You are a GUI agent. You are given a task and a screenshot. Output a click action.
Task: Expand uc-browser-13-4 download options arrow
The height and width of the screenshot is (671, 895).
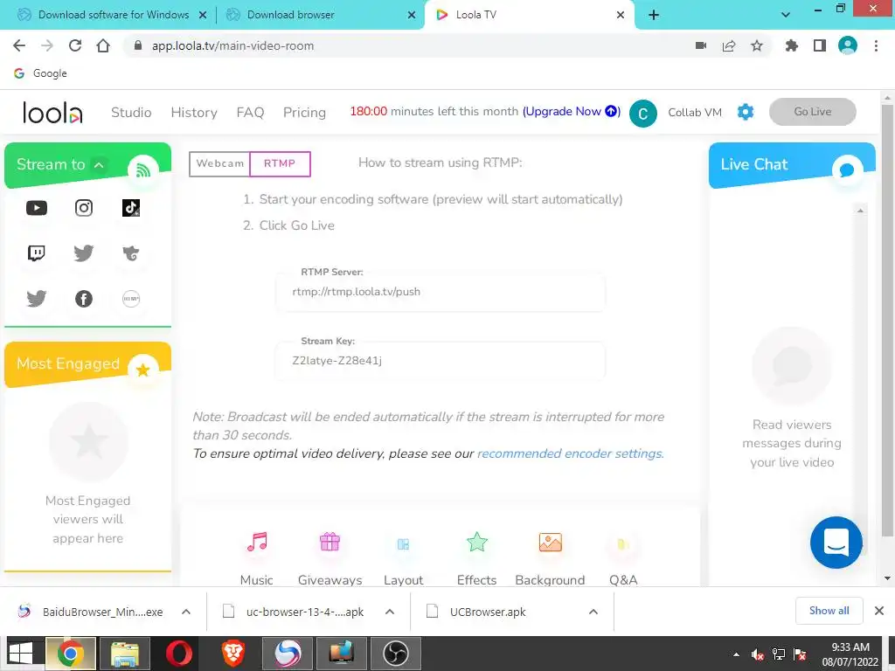[390, 612]
